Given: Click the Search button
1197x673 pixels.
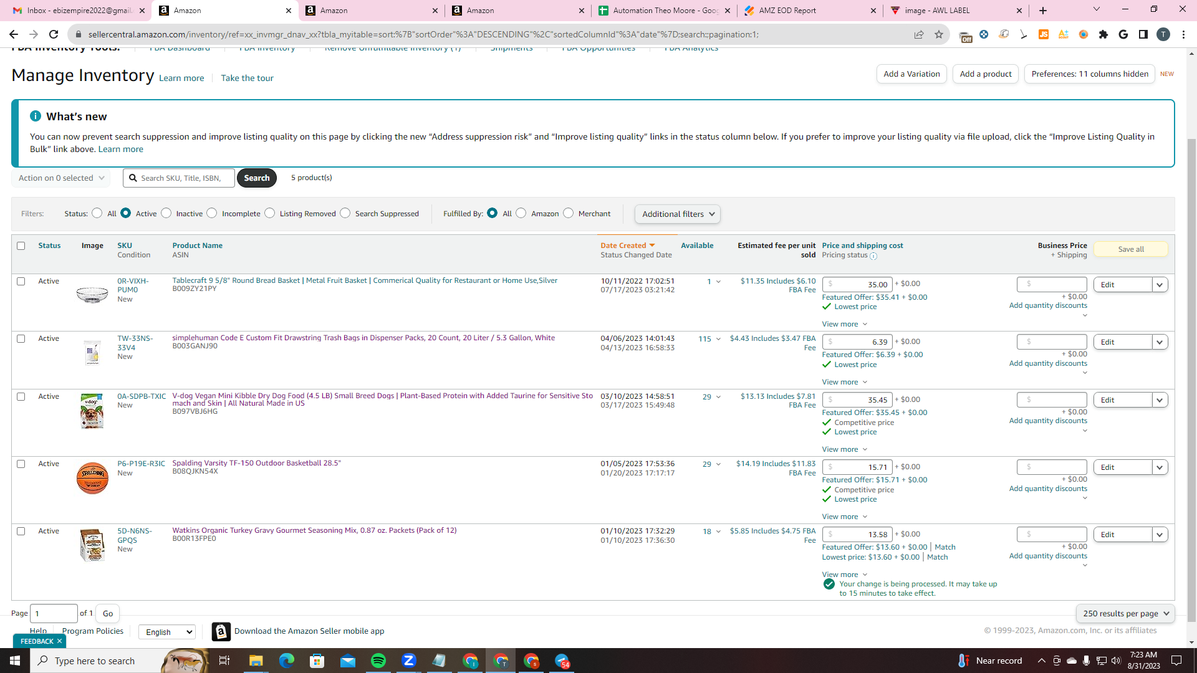Looking at the screenshot, I should click(257, 178).
